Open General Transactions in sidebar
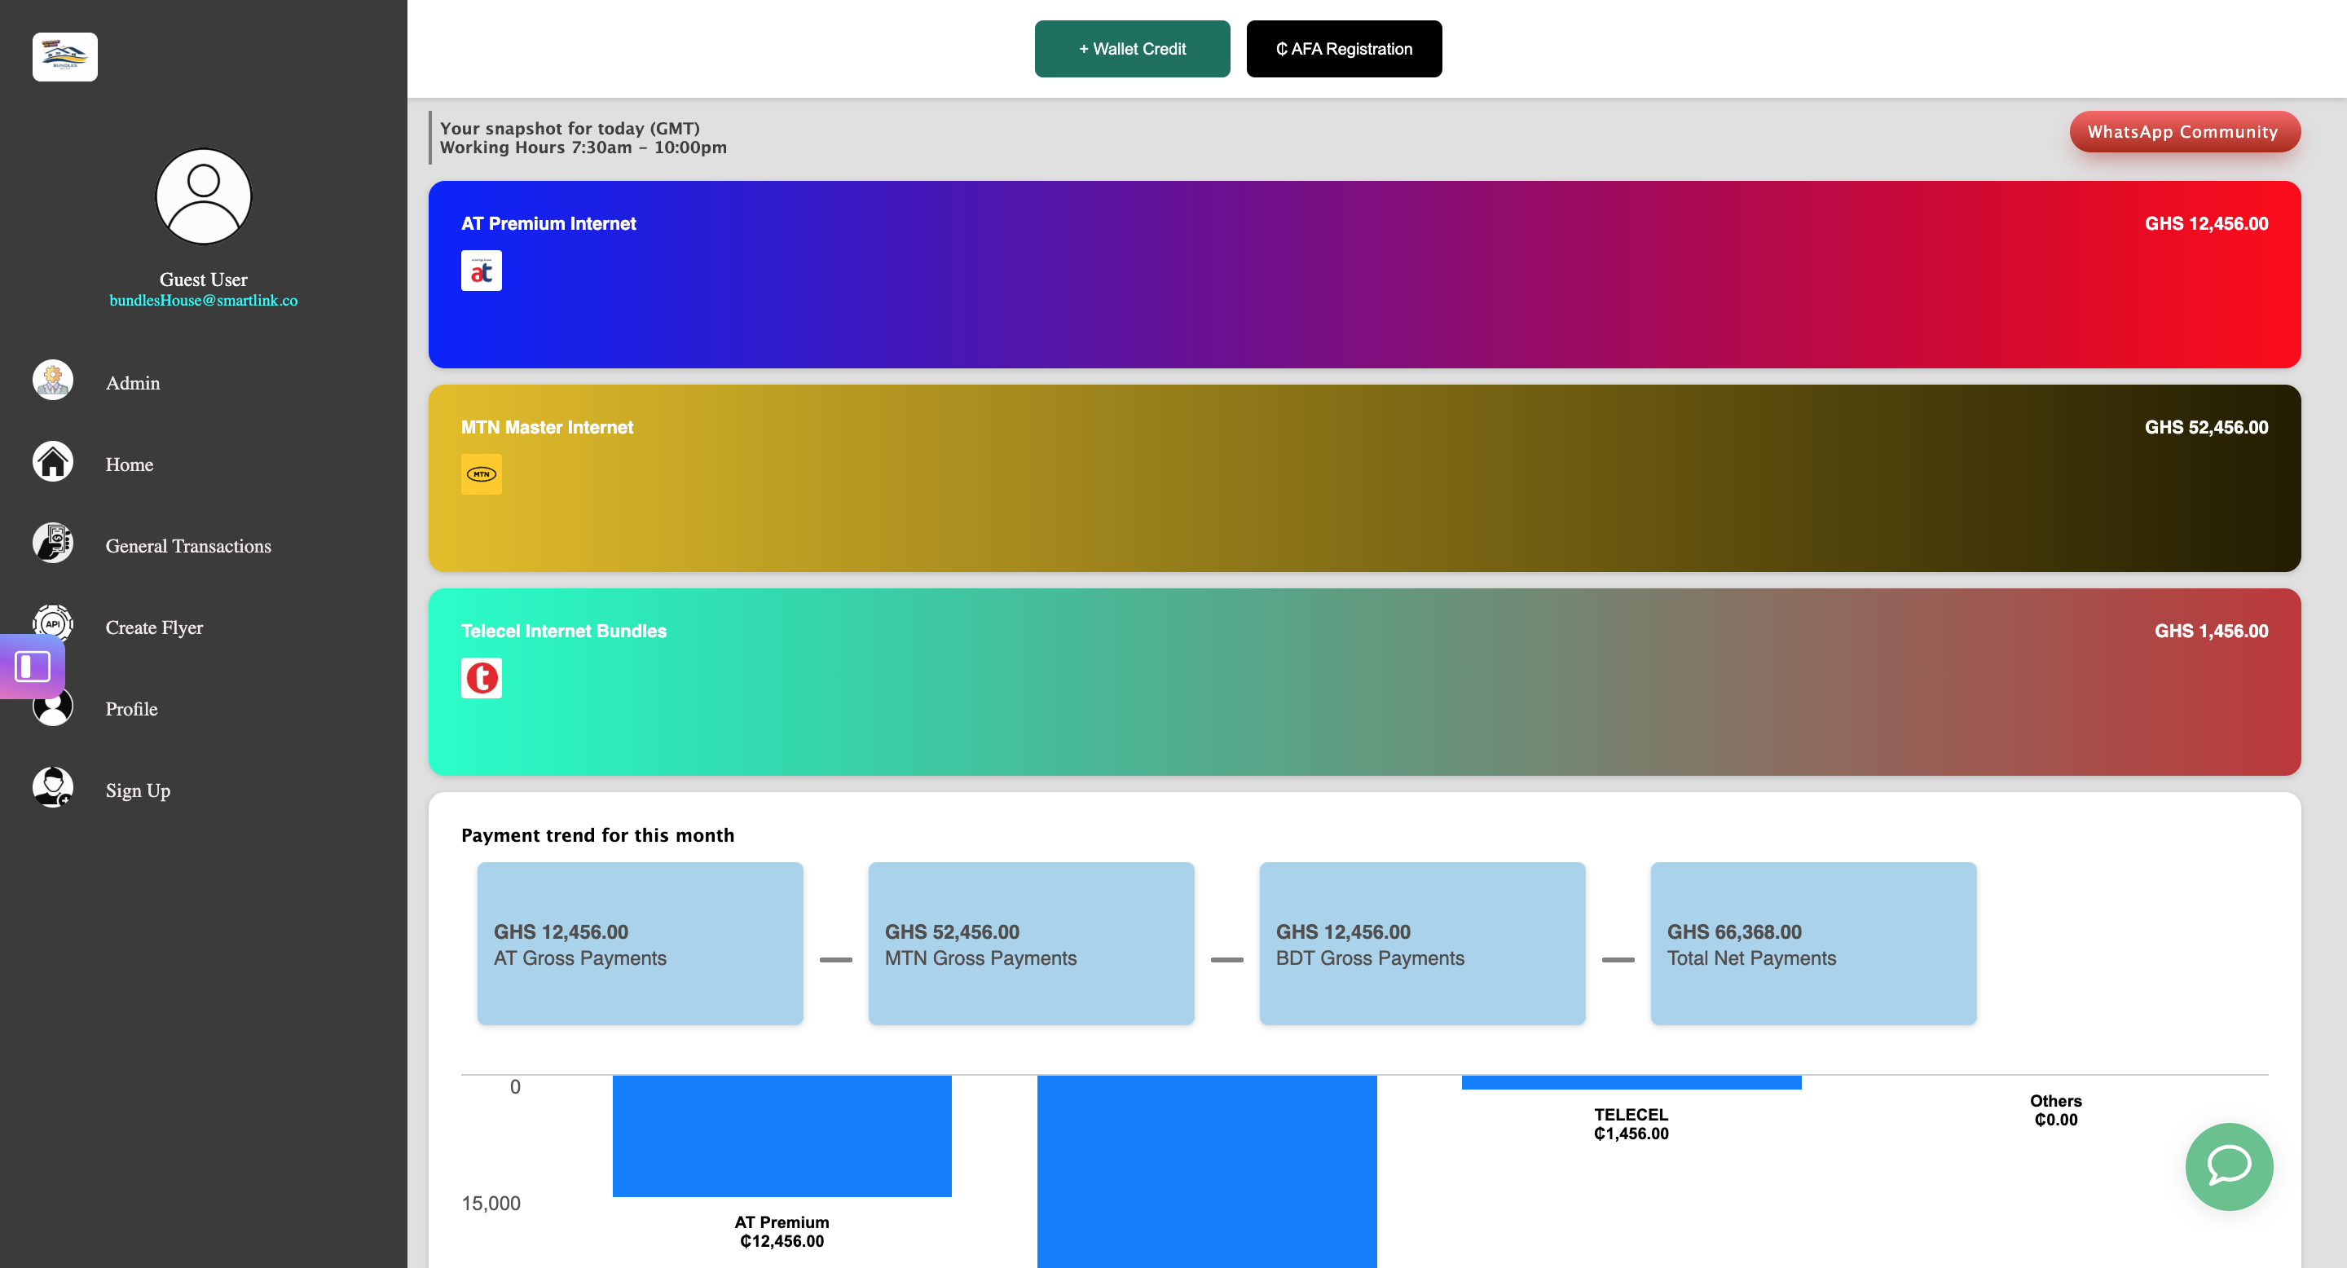 (x=188, y=547)
